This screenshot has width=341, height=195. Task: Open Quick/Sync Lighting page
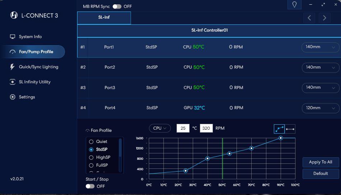[38, 67]
